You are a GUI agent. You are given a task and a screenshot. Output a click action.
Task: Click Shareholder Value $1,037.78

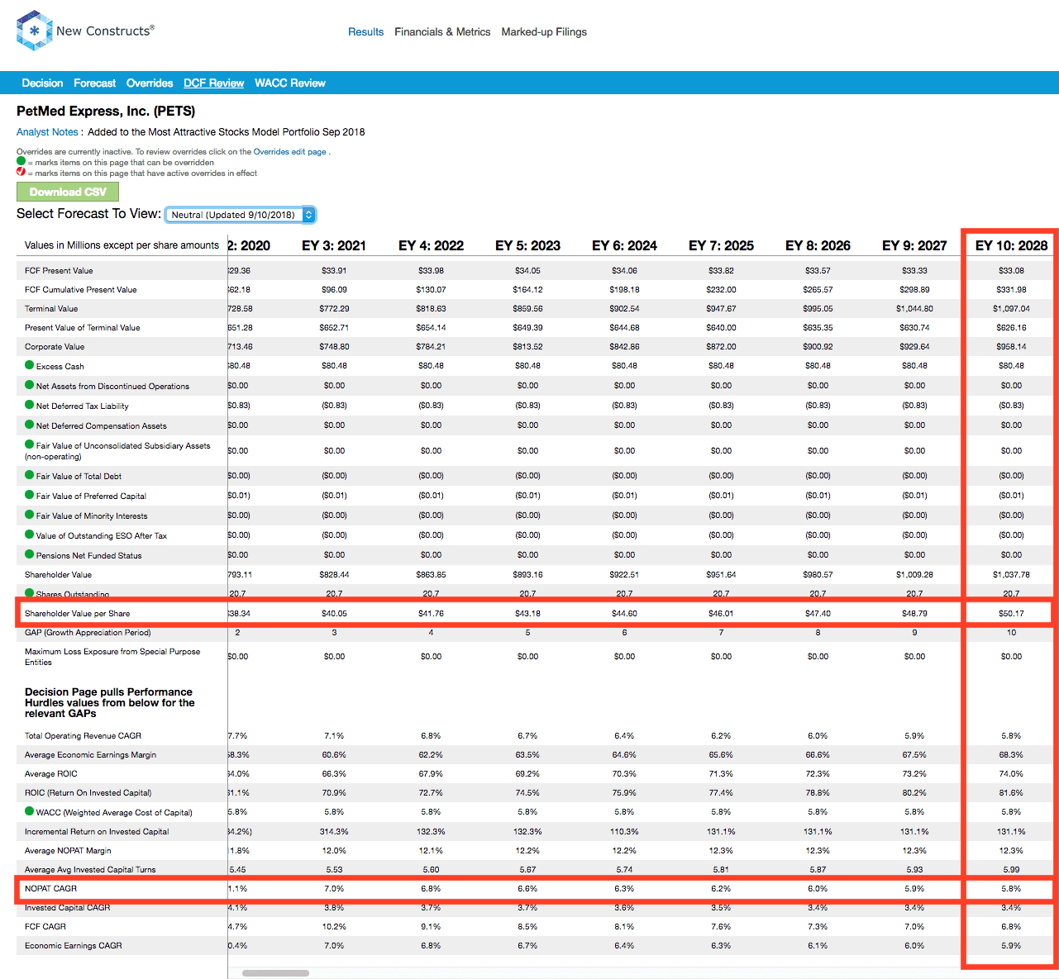pos(1011,574)
